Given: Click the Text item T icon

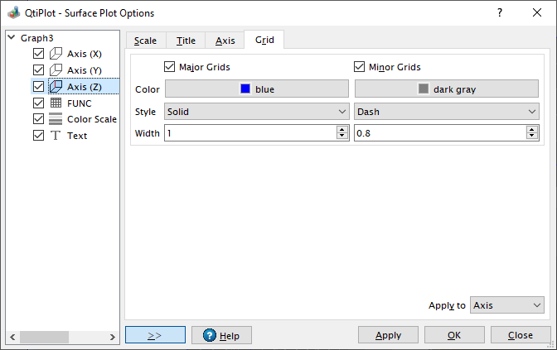Looking at the screenshot, I should tap(56, 136).
